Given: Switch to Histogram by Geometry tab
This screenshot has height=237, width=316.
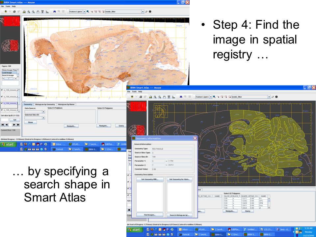Looking at the screenshot, I should click(x=45, y=104).
